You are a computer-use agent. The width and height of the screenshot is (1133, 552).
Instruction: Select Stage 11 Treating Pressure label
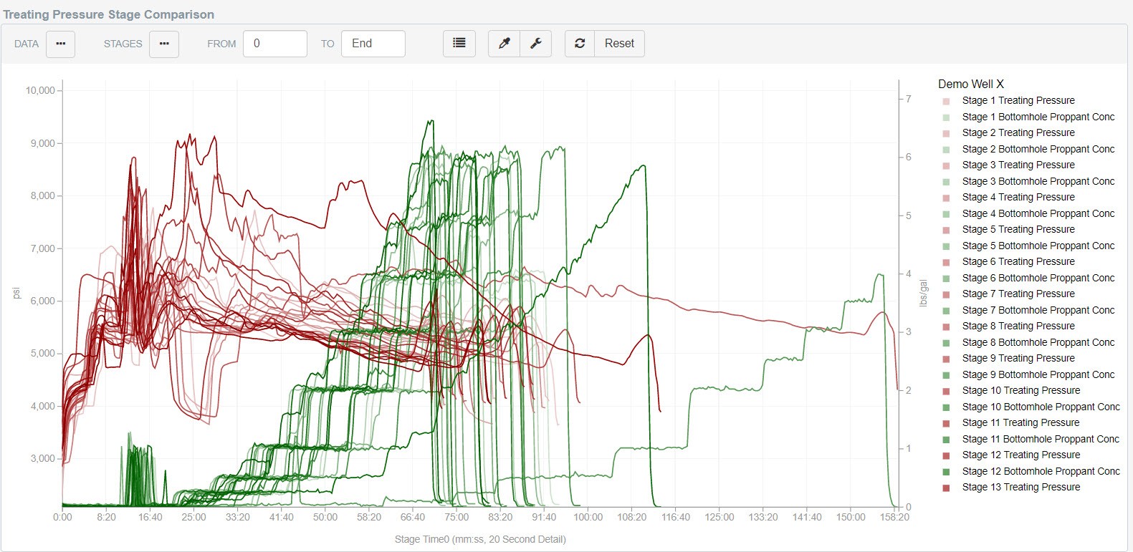[1021, 423]
